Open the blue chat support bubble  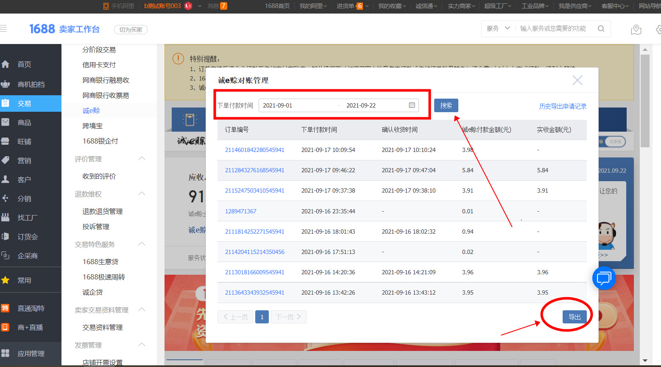click(604, 278)
